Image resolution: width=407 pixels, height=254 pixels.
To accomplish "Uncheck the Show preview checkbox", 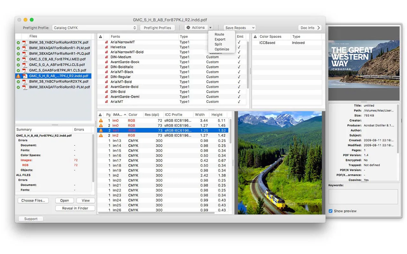I will (x=331, y=211).
